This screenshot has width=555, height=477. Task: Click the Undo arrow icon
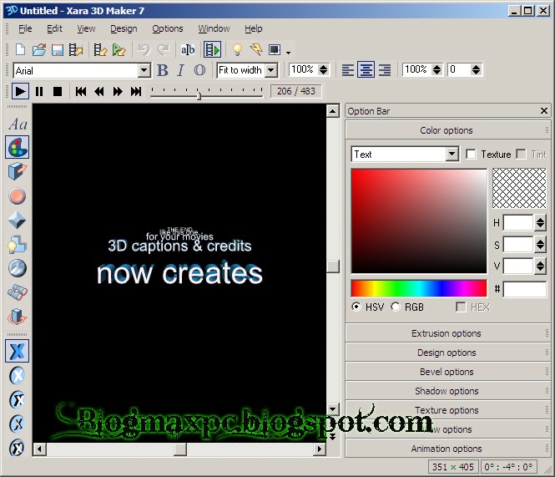pyautogui.click(x=144, y=49)
